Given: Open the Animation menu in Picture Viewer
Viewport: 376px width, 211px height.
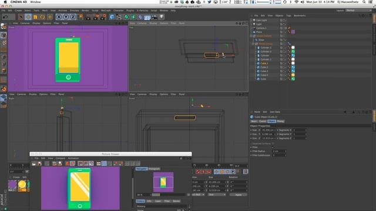Looking at the screenshot, I should tap(73, 158).
